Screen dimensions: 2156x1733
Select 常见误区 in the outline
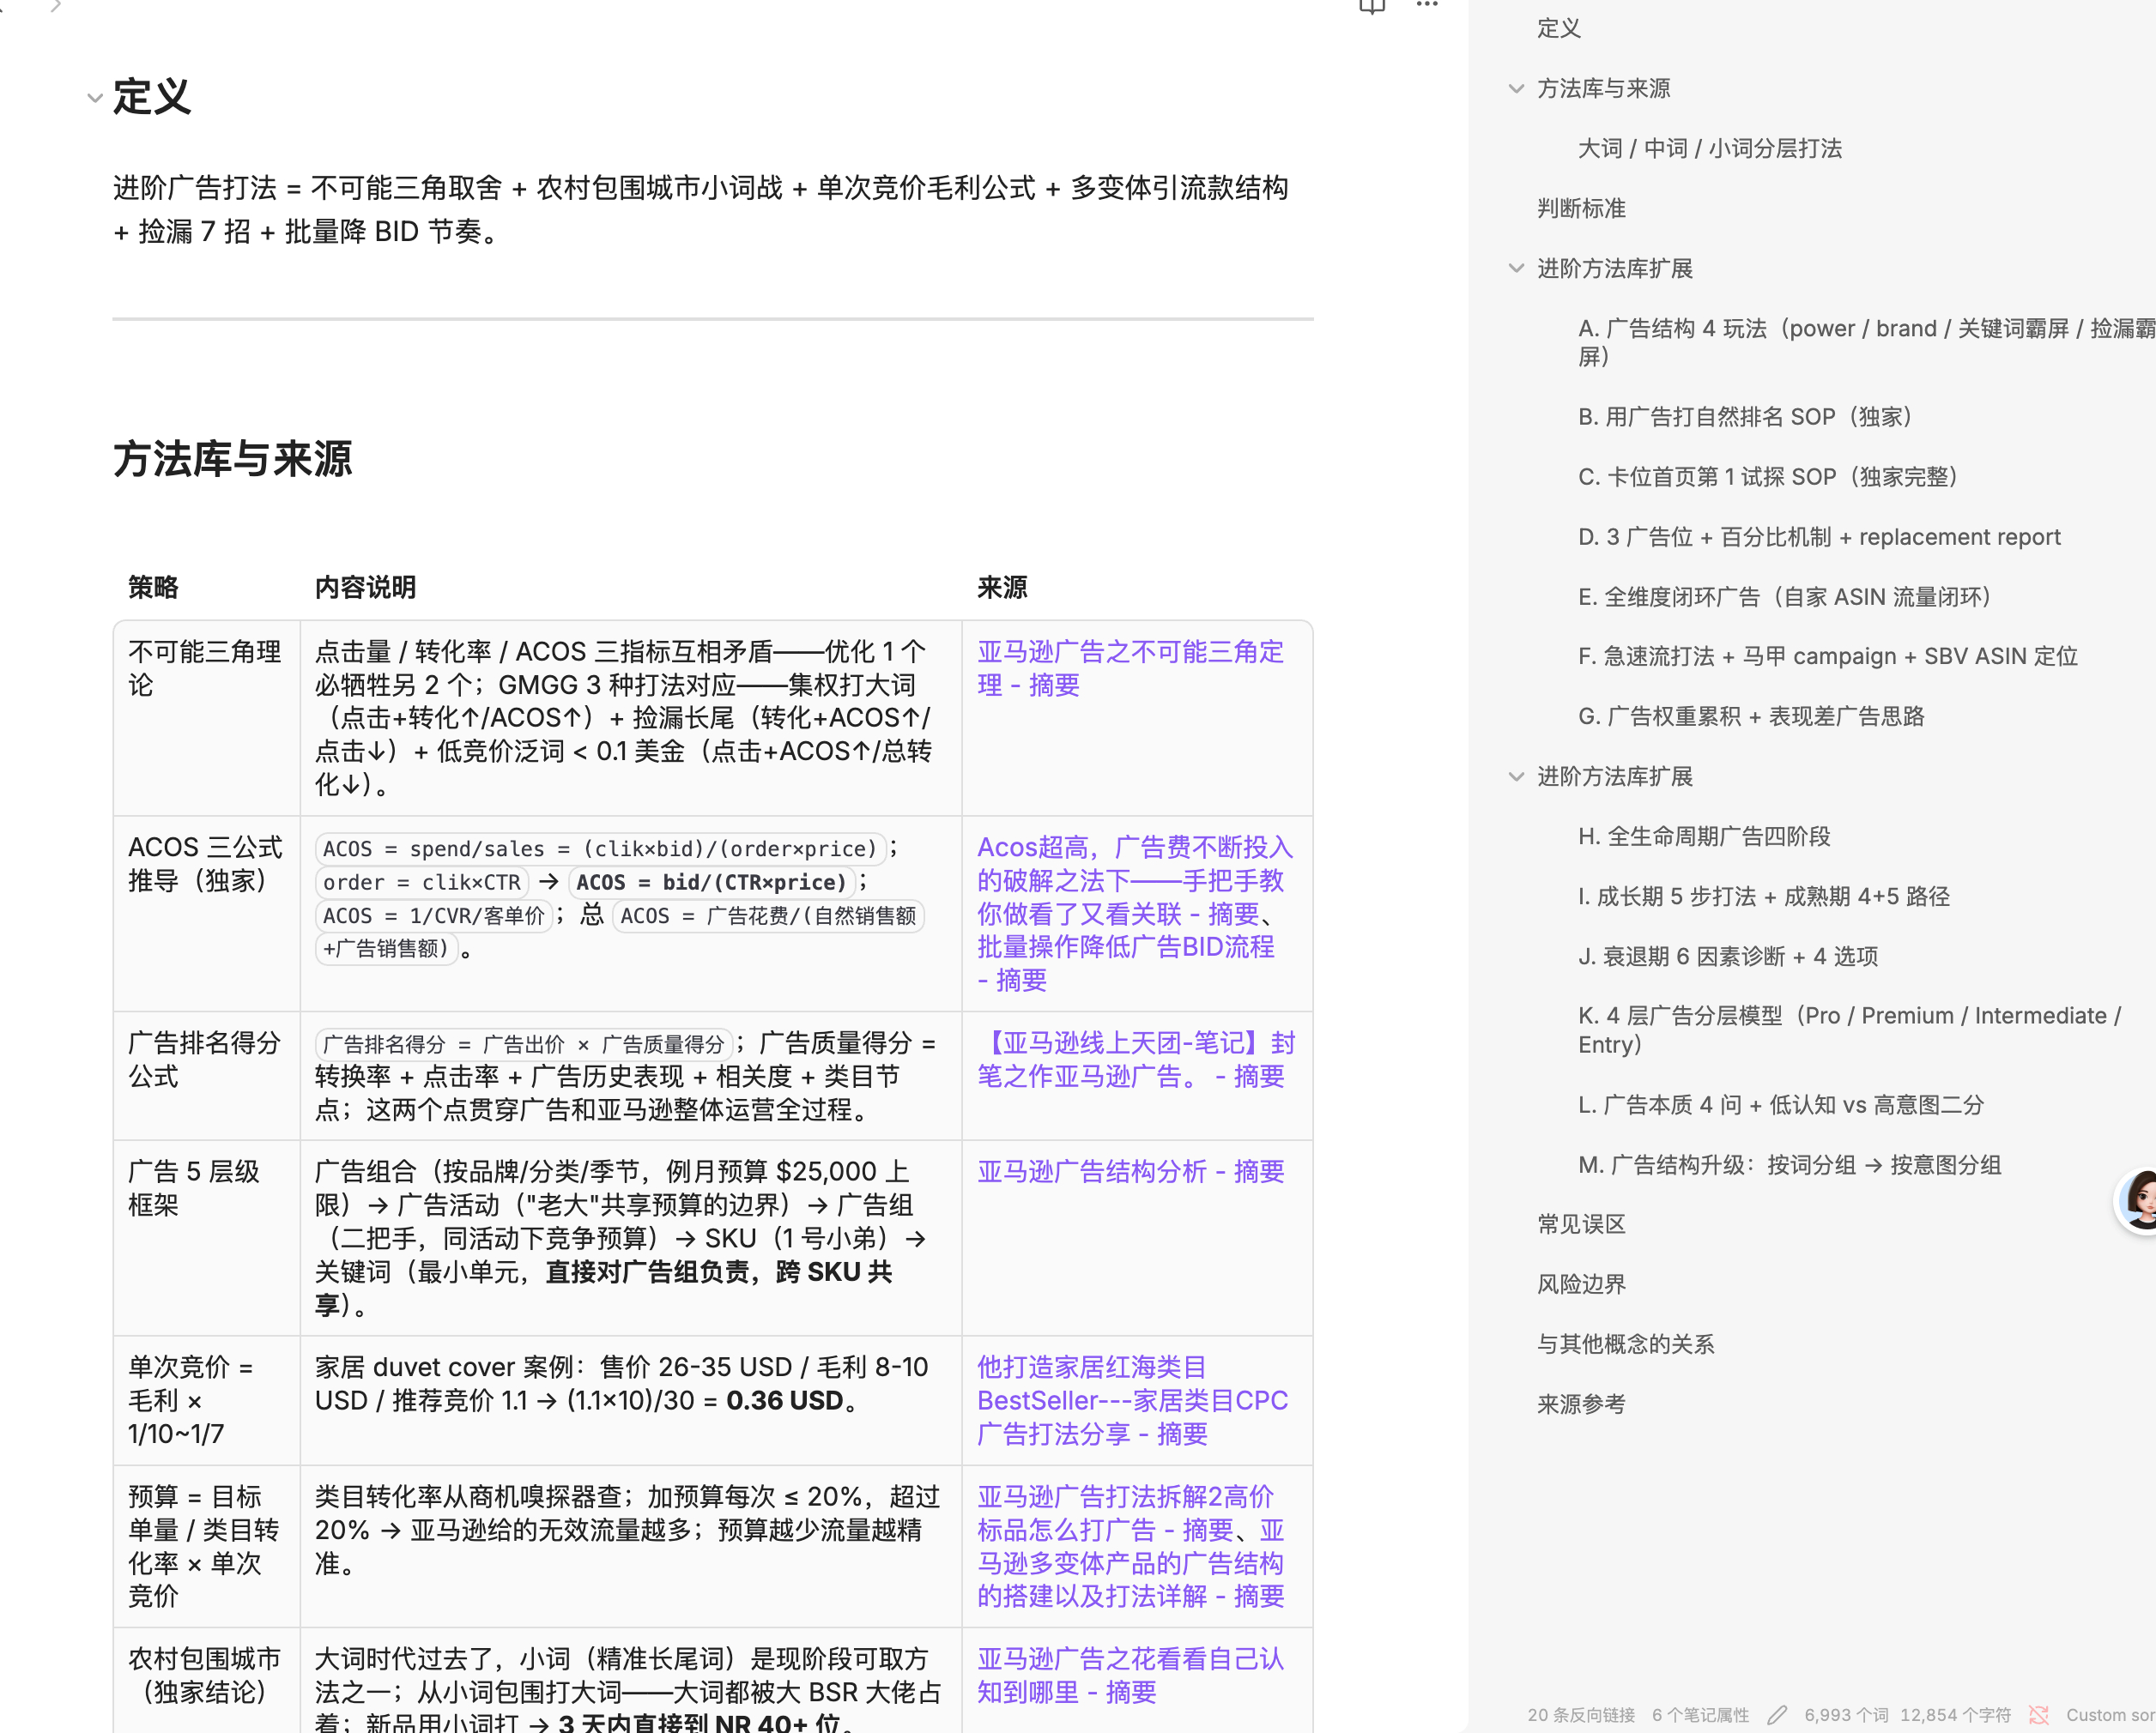pyautogui.click(x=1581, y=1224)
